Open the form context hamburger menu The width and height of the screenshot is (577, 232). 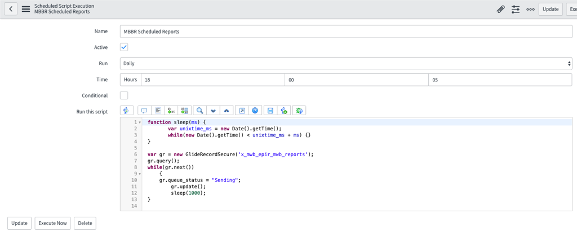click(x=26, y=9)
